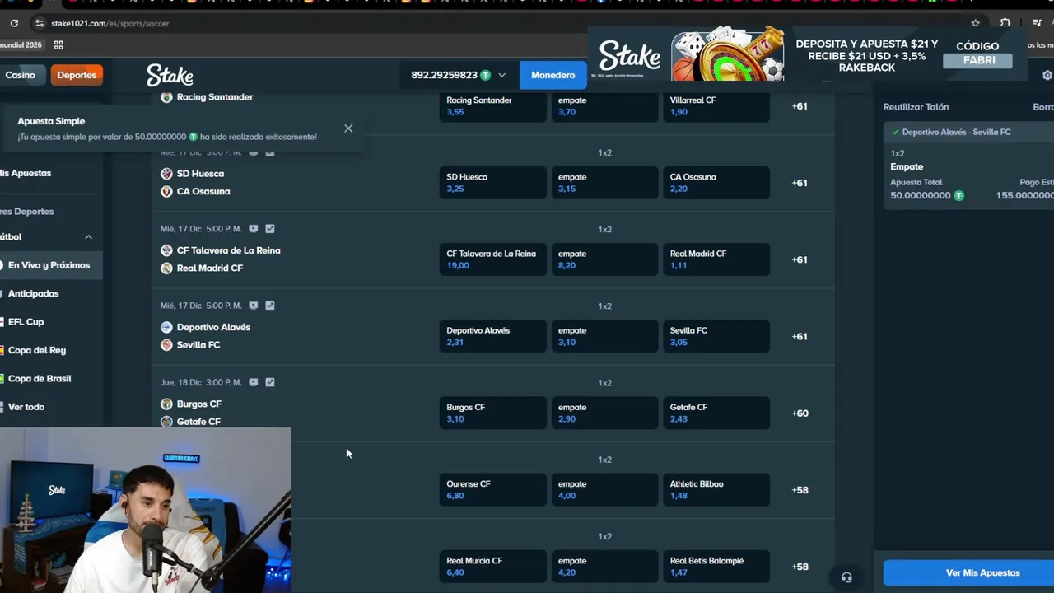Open Real Madrid CF match name link
Viewport: 1054px width, 593px height.
tap(210, 268)
